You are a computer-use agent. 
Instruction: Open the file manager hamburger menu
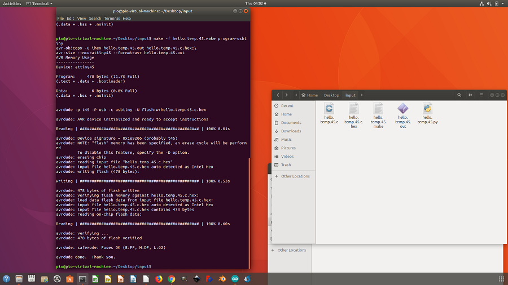pyautogui.click(x=481, y=95)
